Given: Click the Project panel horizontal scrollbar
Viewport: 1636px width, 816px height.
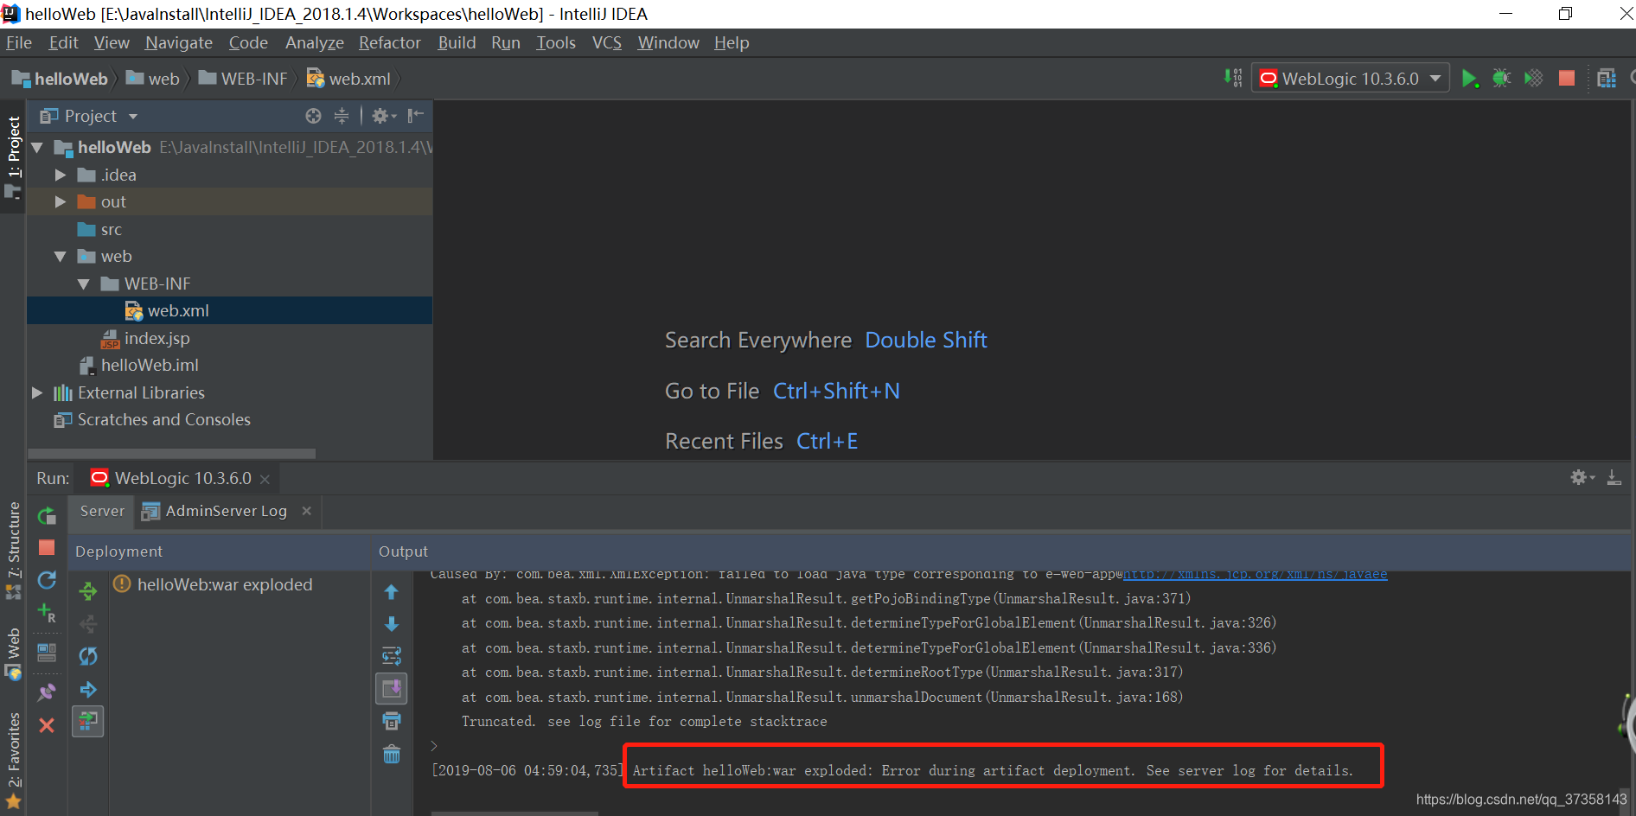Looking at the screenshot, I should [171, 453].
